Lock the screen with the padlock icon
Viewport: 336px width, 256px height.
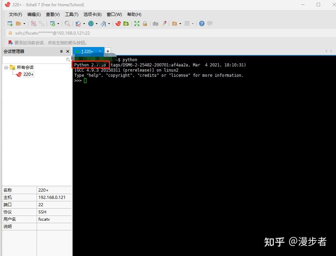pyautogui.click(x=145, y=24)
